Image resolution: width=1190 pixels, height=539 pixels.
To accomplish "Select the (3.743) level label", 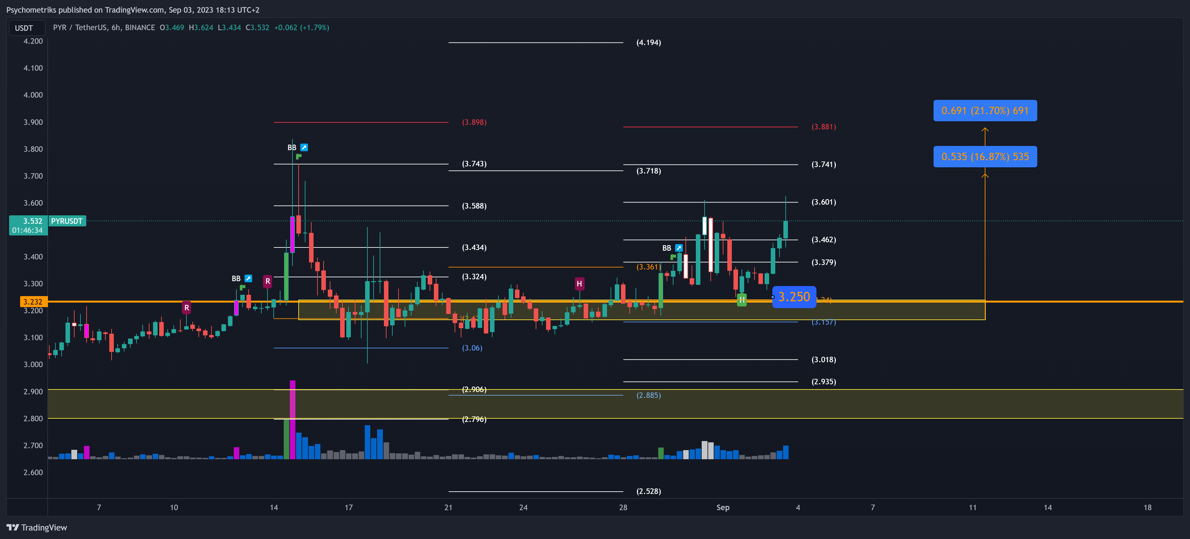I will coord(474,164).
